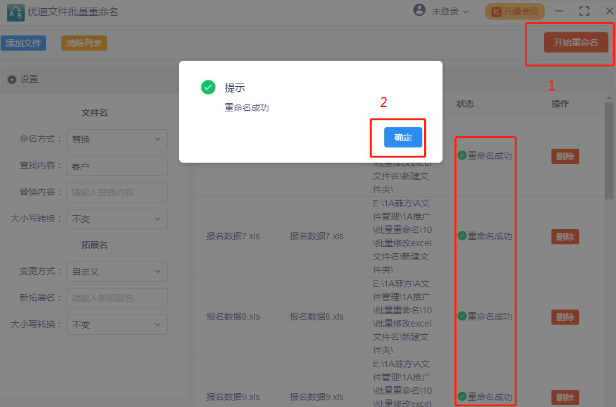Screen dimensions: 616x407
Task: Open the 变更方式 dropdown showing 自定义
Action: (x=117, y=272)
